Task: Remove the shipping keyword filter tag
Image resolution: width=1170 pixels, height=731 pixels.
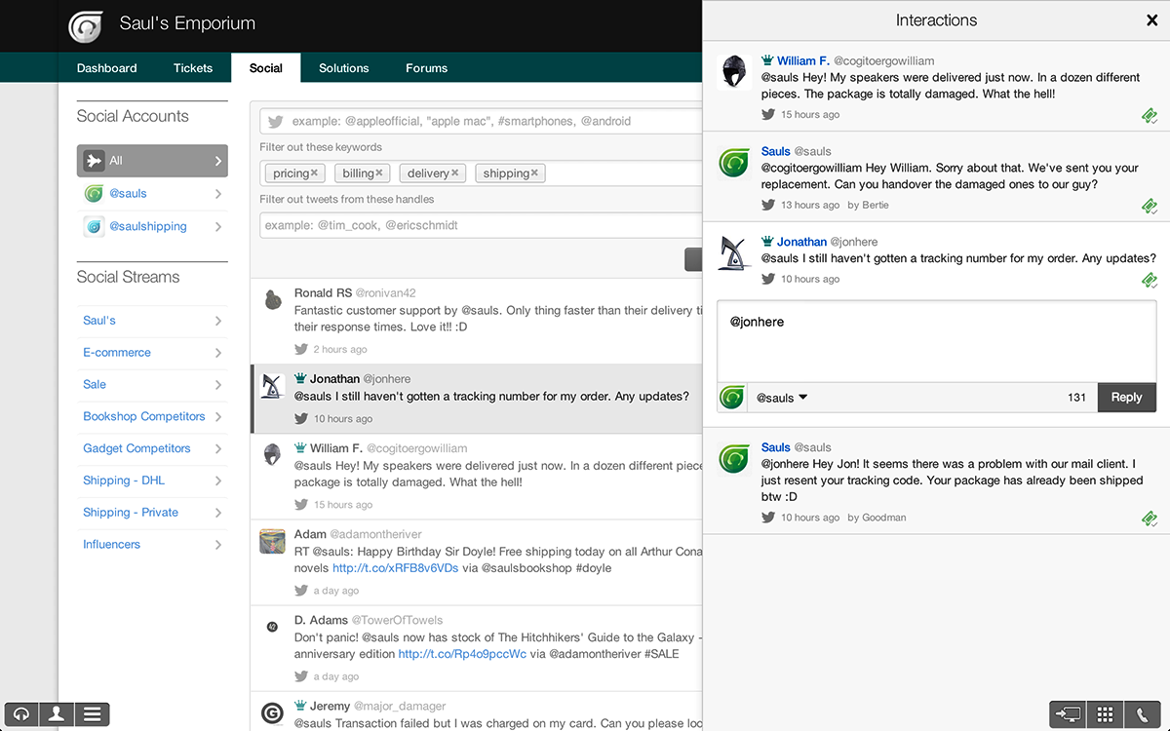Action: tap(534, 173)
